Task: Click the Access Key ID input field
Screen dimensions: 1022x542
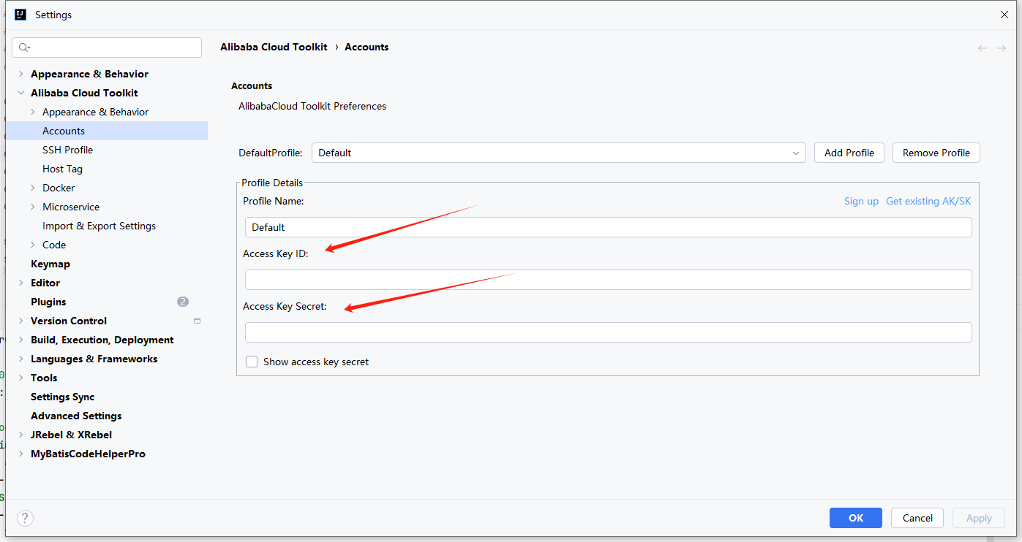Action: pyautogui.click(x=608, y=280)
